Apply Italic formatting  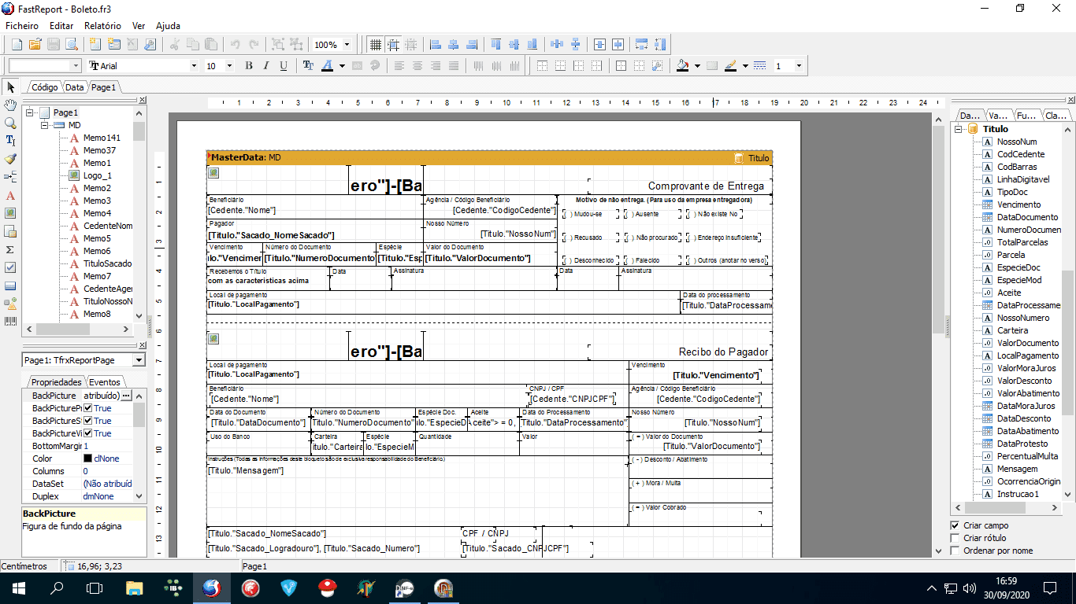point(266,66)
